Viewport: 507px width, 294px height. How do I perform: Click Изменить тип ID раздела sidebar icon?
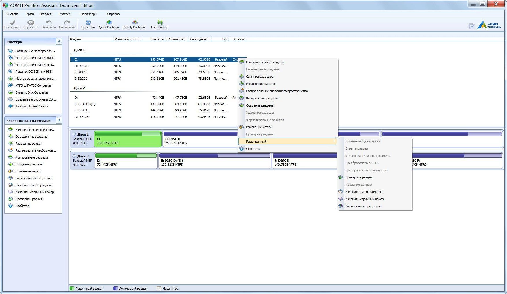10,185
